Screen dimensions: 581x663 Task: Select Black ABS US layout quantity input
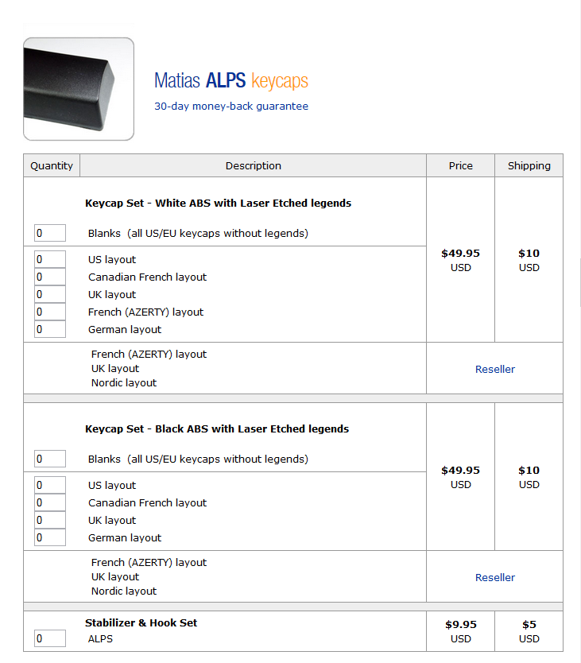pos(50,485)
